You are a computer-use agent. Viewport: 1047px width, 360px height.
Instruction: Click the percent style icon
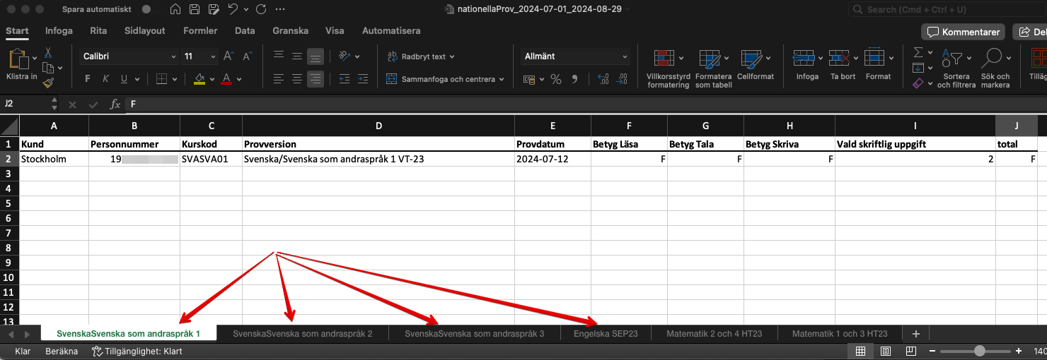(556, 79)
